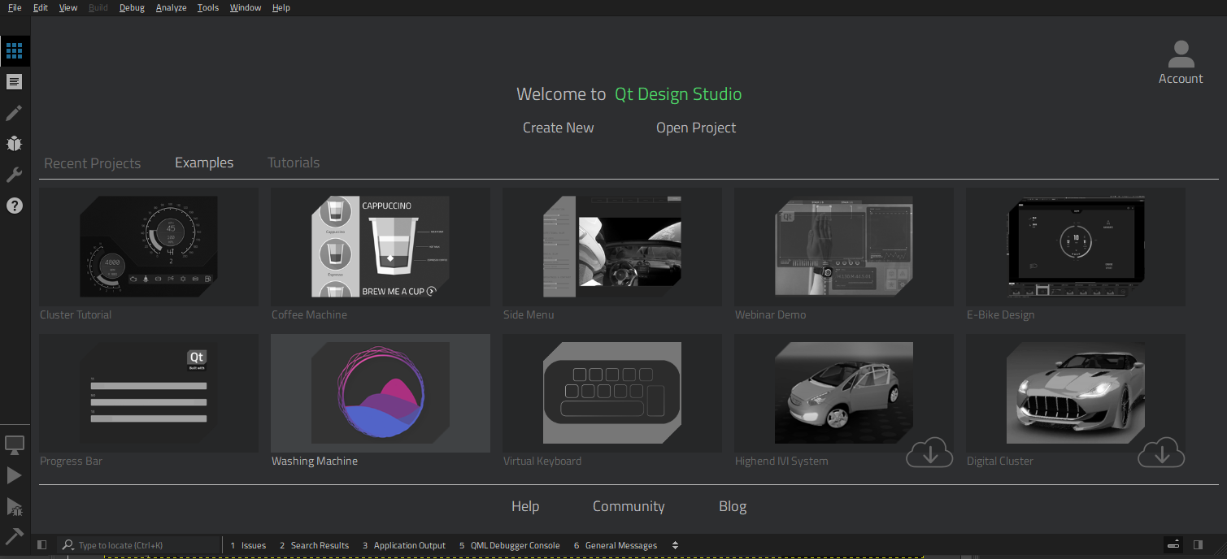Image resolution: width=1227 pixels, height=559 pixels.
Task: Switch to Design mode via pencil icon
Action: pyautogui.click(x=14, y=113)
